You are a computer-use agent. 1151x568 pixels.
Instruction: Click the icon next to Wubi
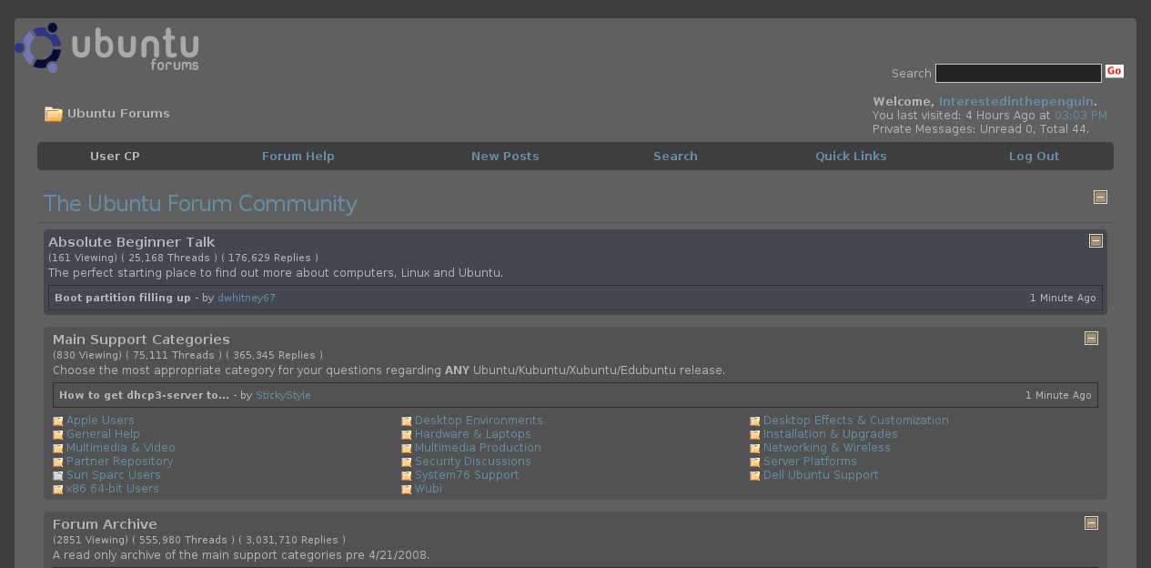(407, 490)
